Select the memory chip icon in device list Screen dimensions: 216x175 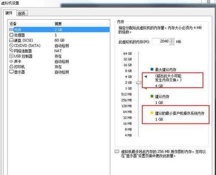[x=11, y=30]
